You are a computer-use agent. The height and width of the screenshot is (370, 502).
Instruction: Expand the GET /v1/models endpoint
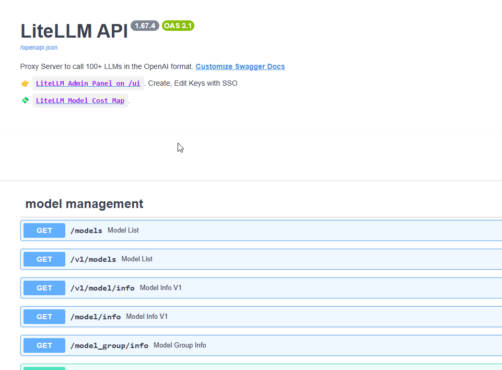point(261,259)
